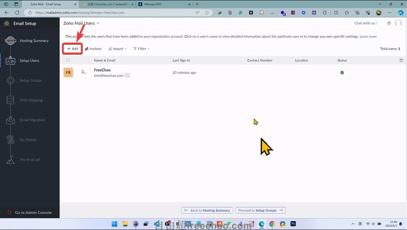Click the Email Migration envelope icon
This screenshot has height=230, width=407.
point(10,120)
